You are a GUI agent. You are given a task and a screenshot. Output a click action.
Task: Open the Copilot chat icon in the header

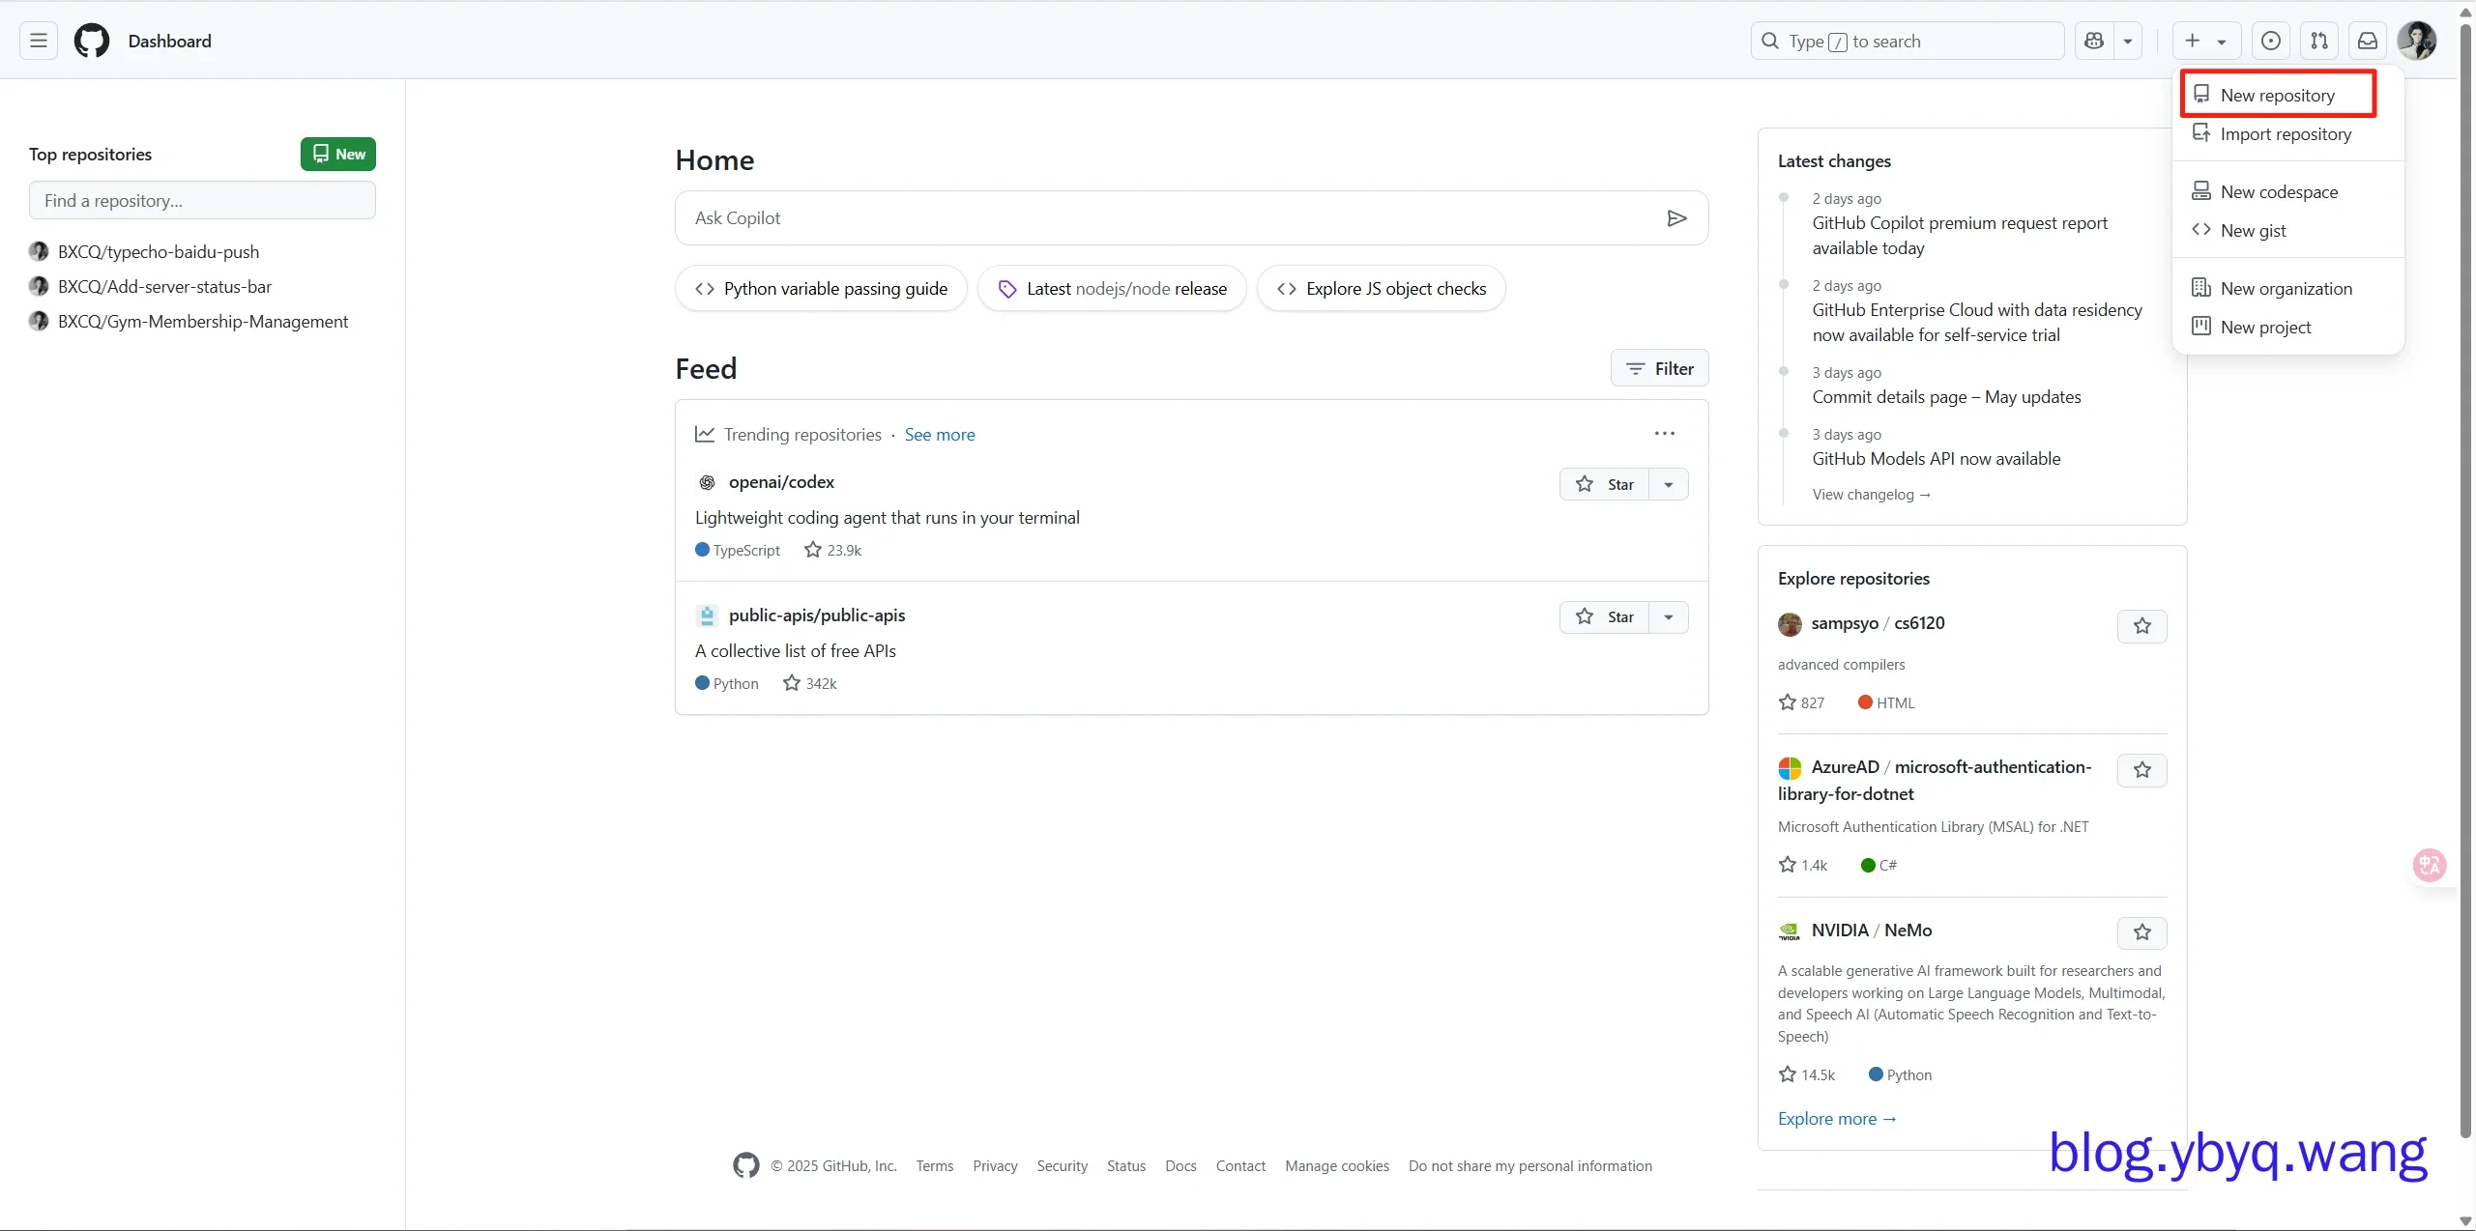2094,41
